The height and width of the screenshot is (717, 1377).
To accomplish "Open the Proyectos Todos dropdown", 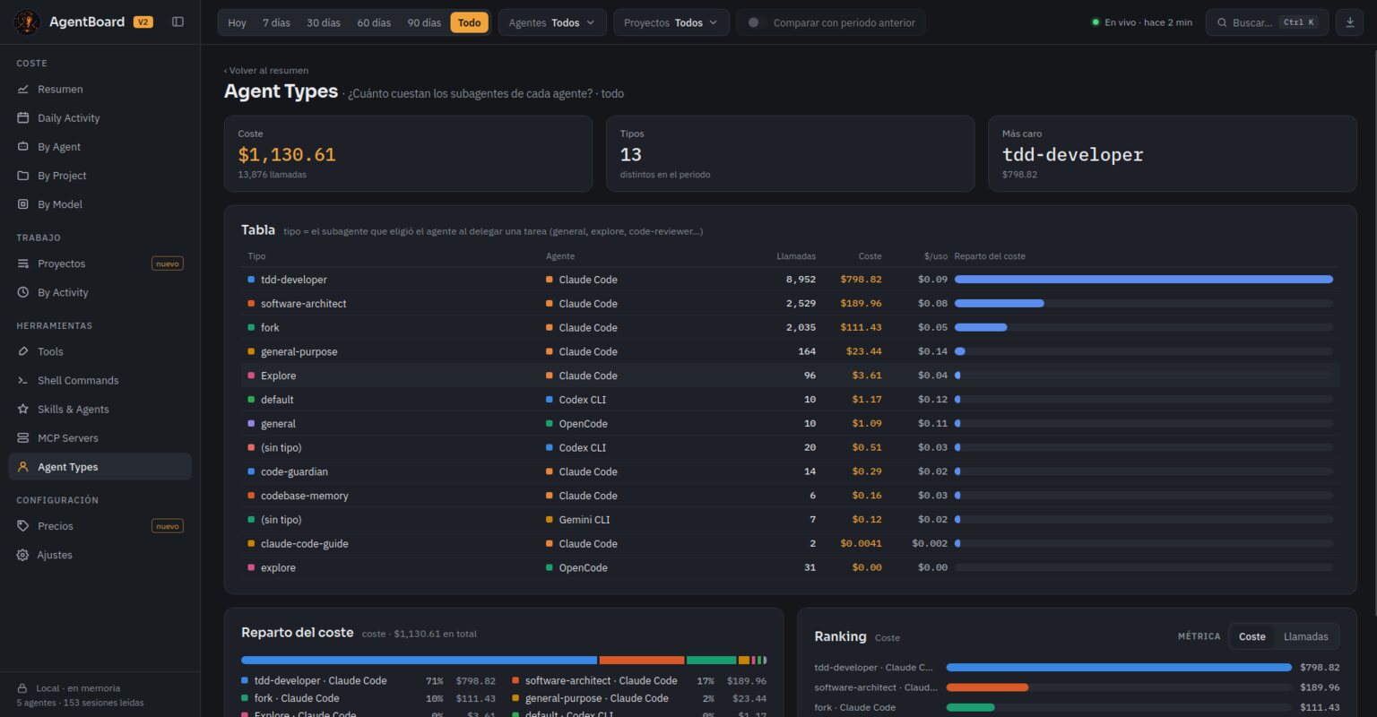I will (x=671, y=22).
